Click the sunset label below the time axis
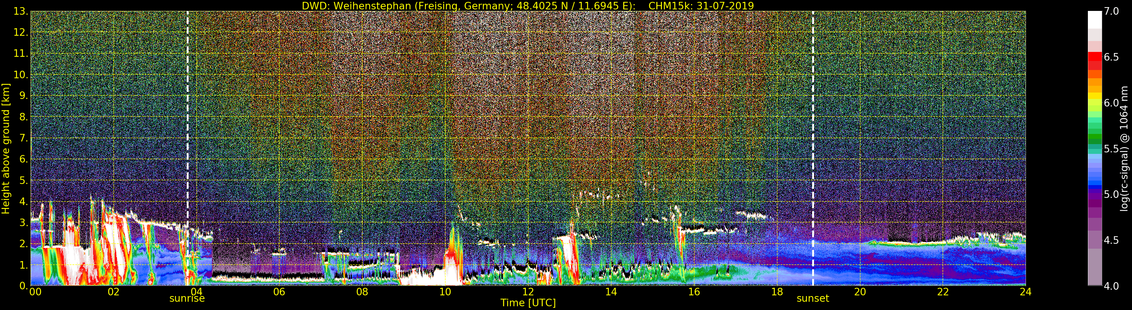This screenshot has height=310, width=1132. point(813,299)
